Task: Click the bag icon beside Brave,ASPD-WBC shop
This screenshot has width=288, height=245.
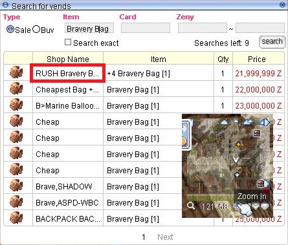Action: [16, 202]
